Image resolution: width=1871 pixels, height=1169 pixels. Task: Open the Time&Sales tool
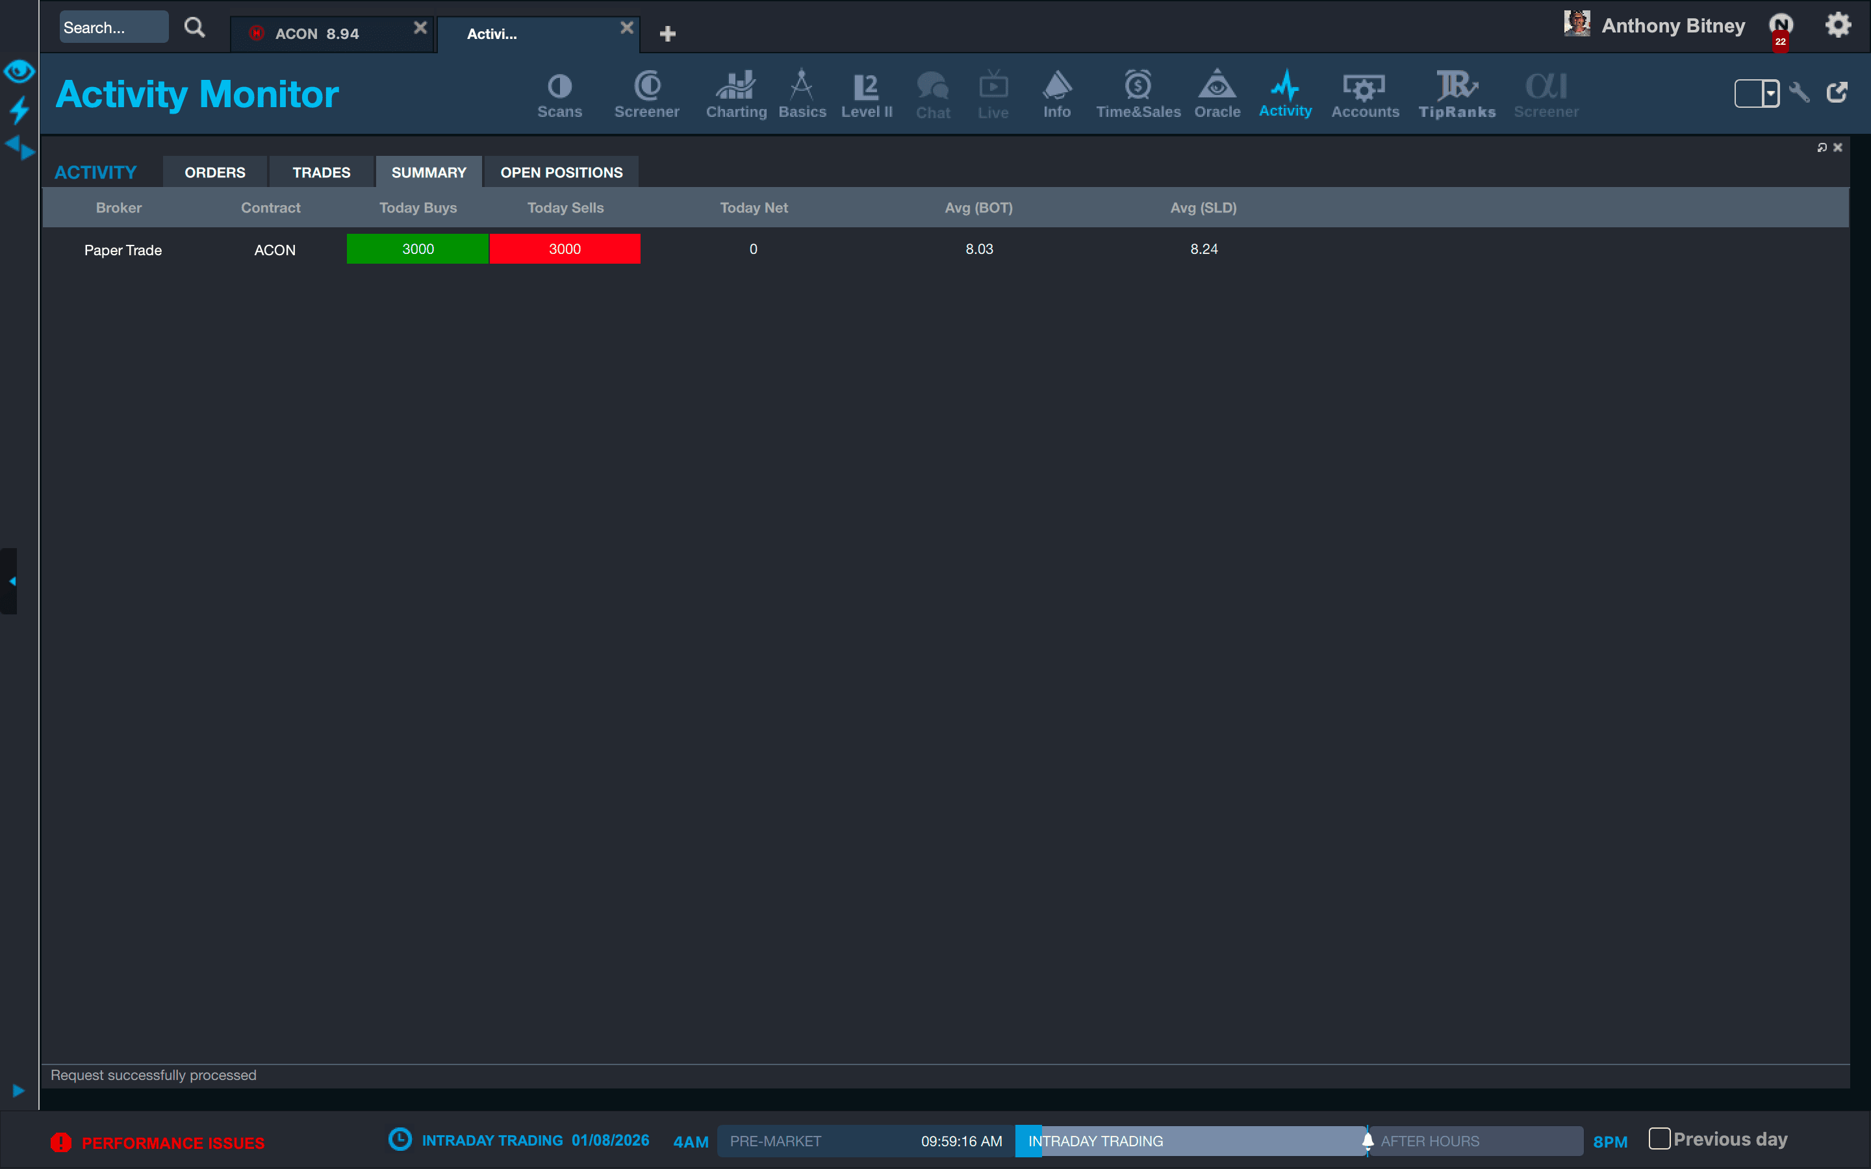[x=1138, y=94]
